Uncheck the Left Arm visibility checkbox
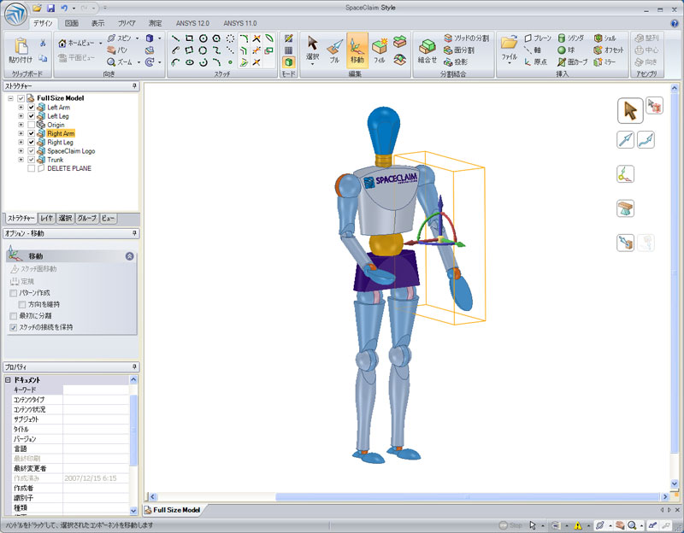This screenshot has height=533, width=684. pos(32,108)
